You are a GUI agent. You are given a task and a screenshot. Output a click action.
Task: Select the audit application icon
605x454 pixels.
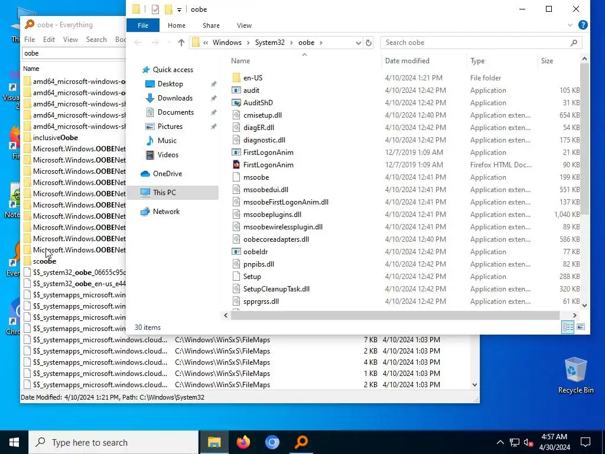point(236,90)
